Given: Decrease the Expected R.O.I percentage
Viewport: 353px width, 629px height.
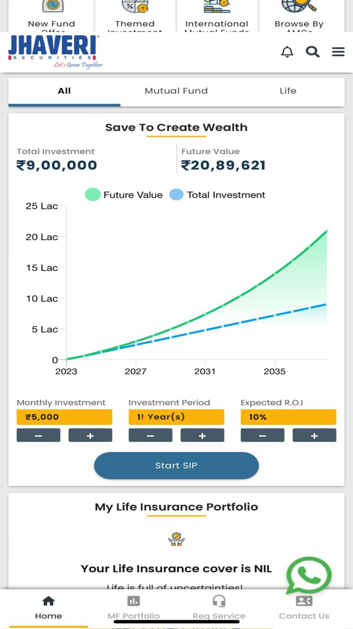Looking at the screenshot, I should [262, 435].
